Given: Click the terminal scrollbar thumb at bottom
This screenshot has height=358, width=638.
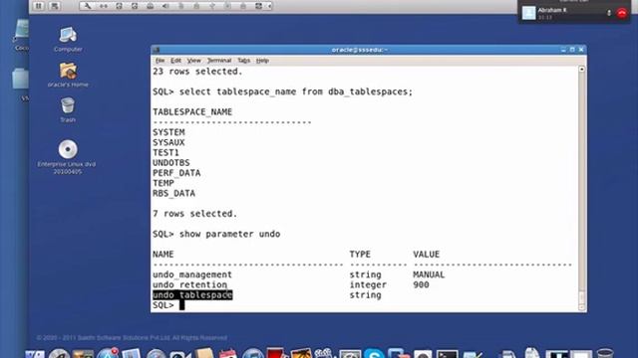Looking at the screenshot, I should (582, 296).
